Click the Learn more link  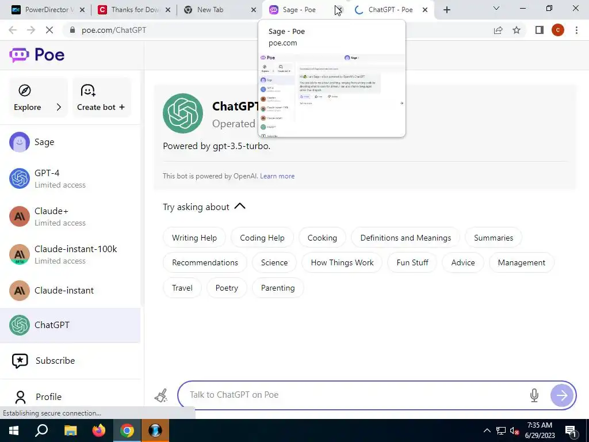click(x=277, y=176)
